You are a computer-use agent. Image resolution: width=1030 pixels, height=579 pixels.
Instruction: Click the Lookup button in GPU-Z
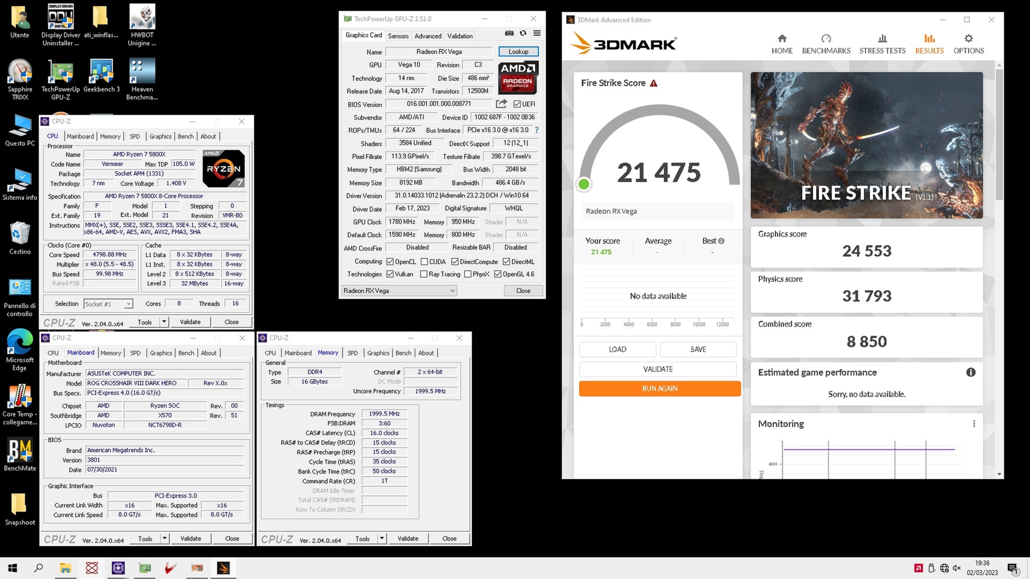coord(518,51)
